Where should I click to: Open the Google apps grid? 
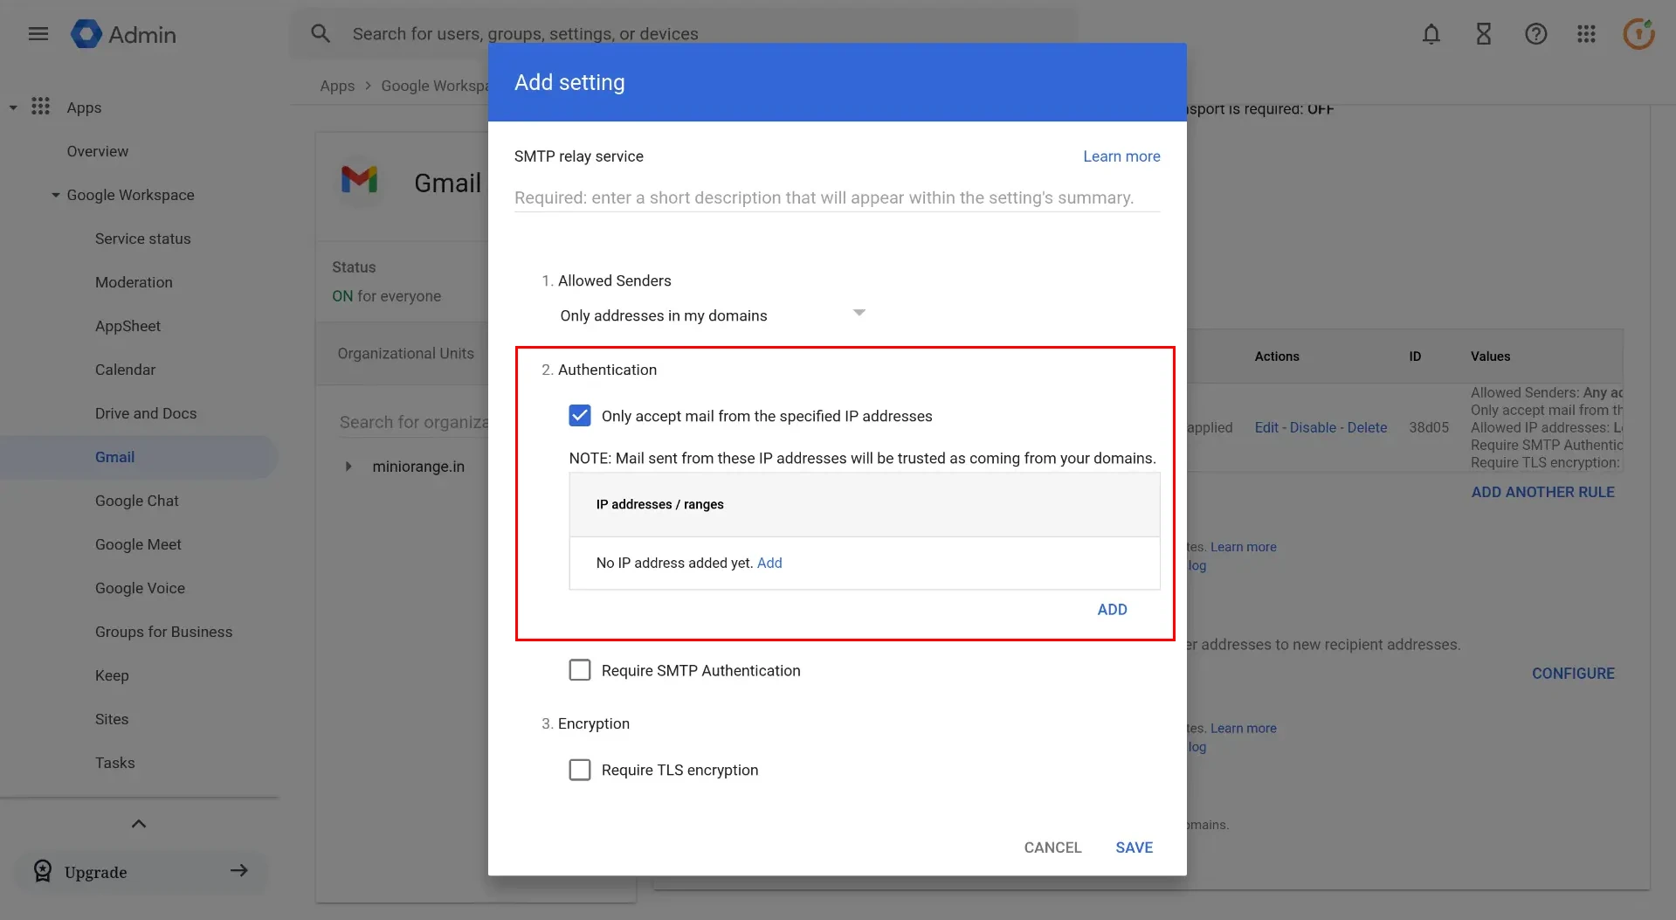pos(1586,34)
